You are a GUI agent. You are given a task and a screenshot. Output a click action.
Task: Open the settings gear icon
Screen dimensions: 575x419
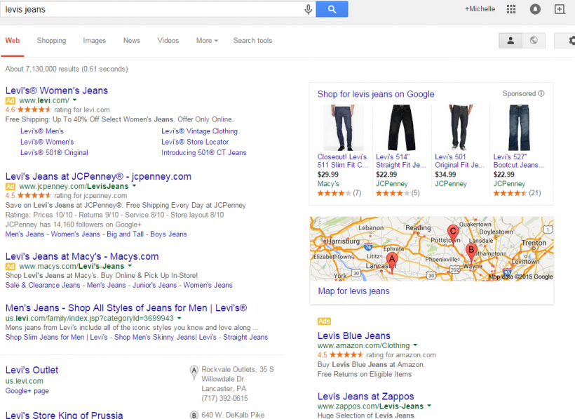571,41
